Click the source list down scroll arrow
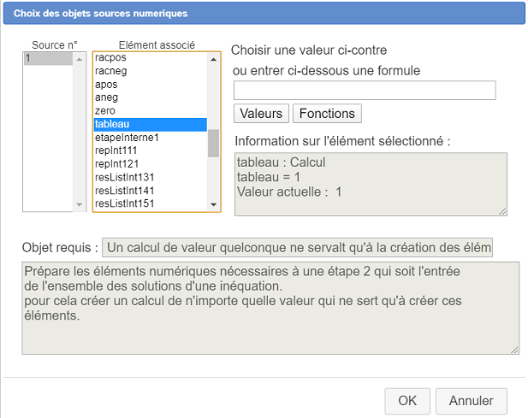 pos(80,205)
